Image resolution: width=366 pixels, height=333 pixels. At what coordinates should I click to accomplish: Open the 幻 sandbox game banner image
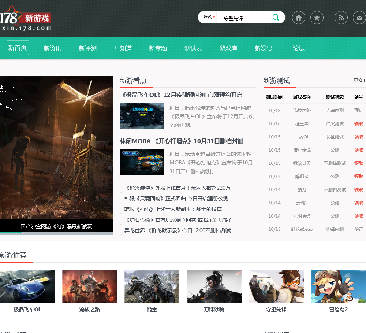(x=56, y=147)
